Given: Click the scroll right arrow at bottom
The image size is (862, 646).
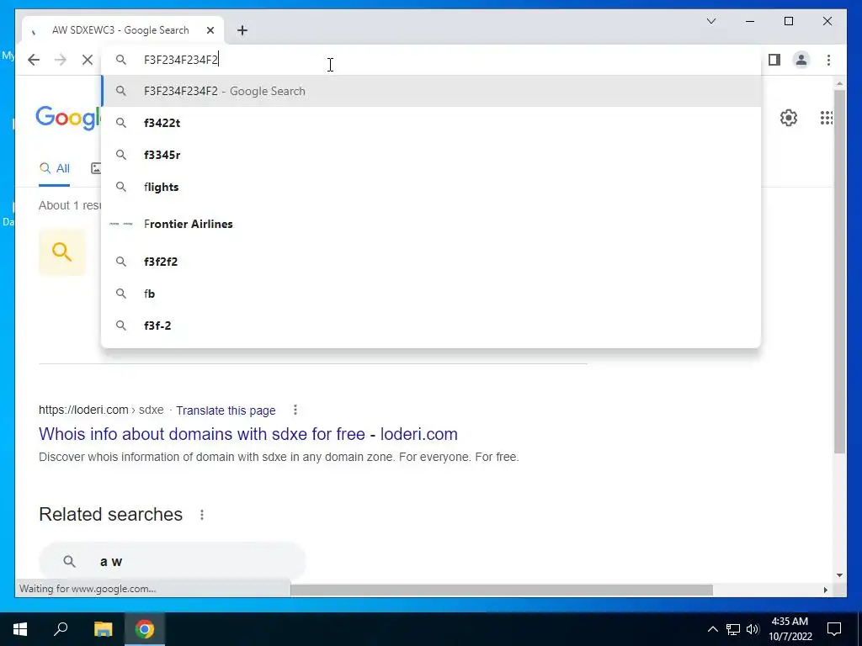Looking at the screenshot, I should point(825,590).
